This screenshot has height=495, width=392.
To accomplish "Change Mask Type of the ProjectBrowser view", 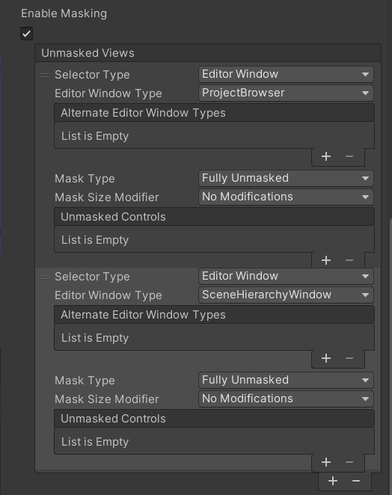I will tap(286, 178).
